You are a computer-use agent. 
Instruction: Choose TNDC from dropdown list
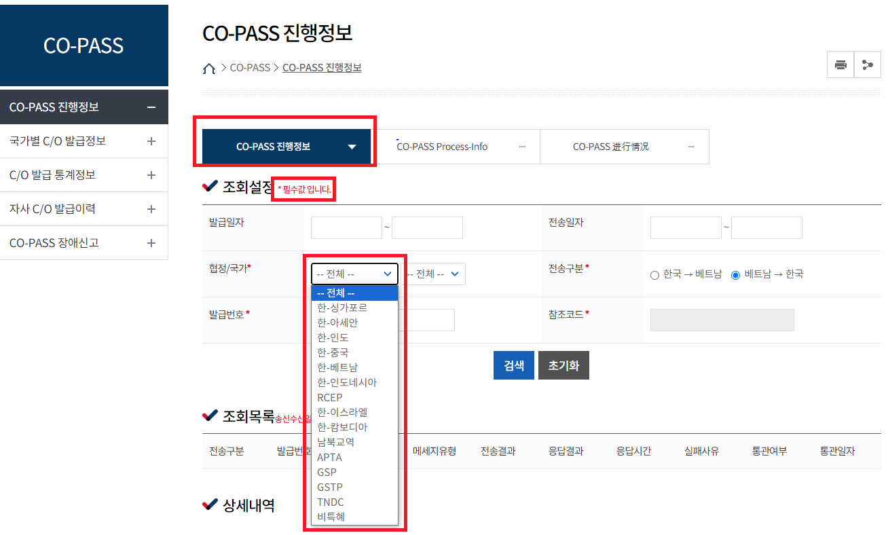(354, 502)
